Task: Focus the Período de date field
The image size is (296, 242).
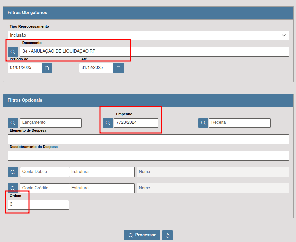Action: point(25,68)
